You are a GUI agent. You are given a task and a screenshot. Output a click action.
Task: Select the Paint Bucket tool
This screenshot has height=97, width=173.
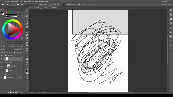(27, 40)
